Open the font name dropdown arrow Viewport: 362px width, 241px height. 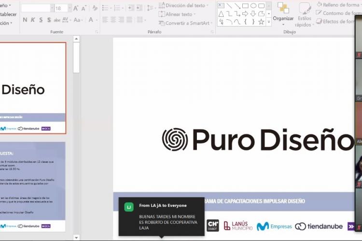pos(52,8)
